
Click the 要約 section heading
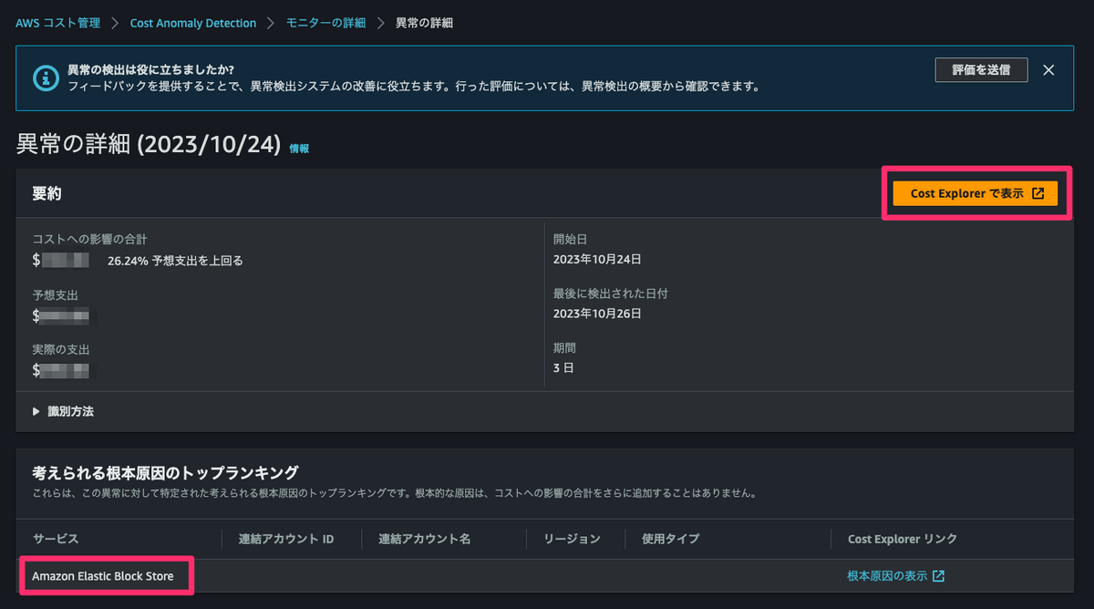(46, 193)
